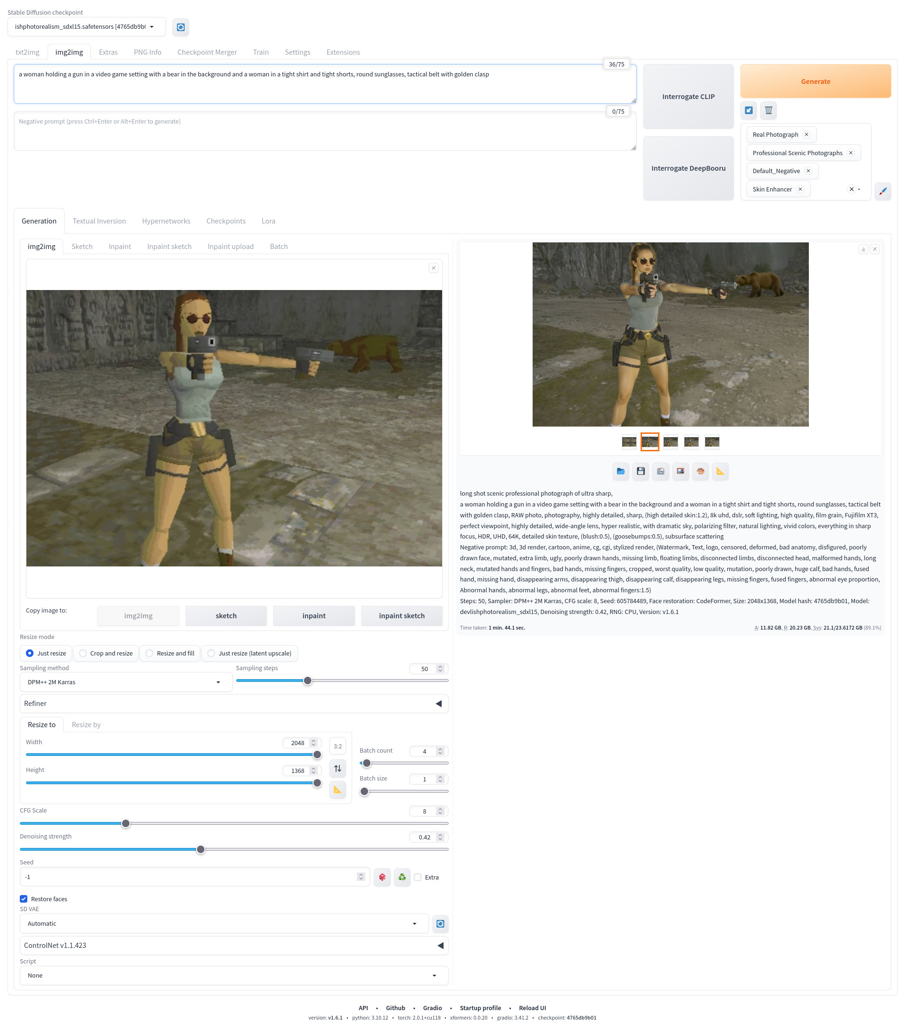Open the SD VAE Automatic dropdown
The height and width of the screenshot is (1029, 905).
[224, 924]
